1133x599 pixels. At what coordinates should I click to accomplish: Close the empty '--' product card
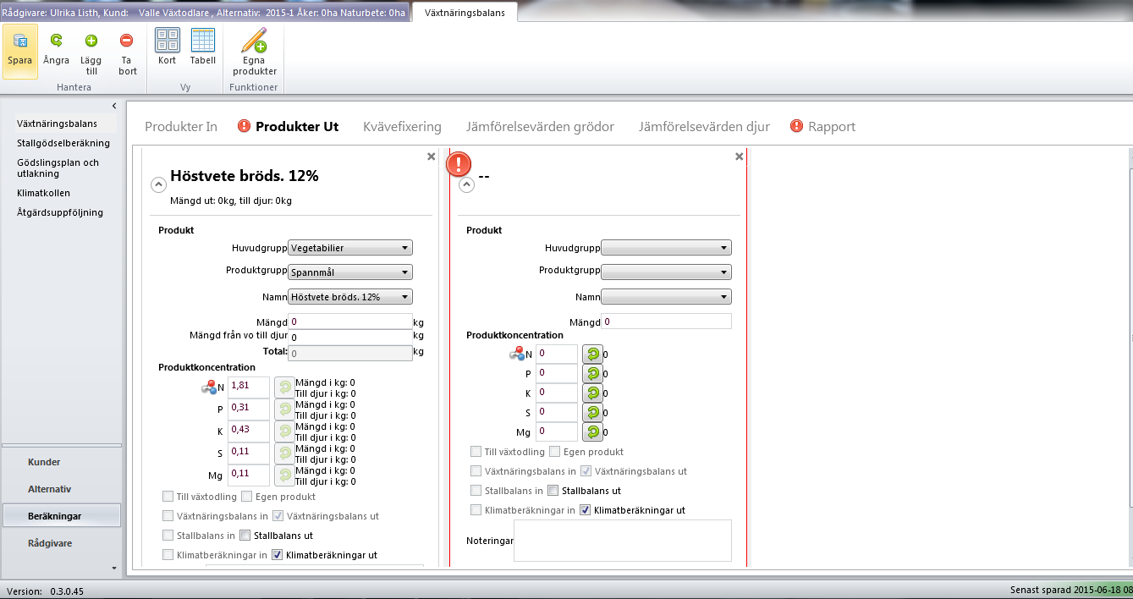click(740, 157)
